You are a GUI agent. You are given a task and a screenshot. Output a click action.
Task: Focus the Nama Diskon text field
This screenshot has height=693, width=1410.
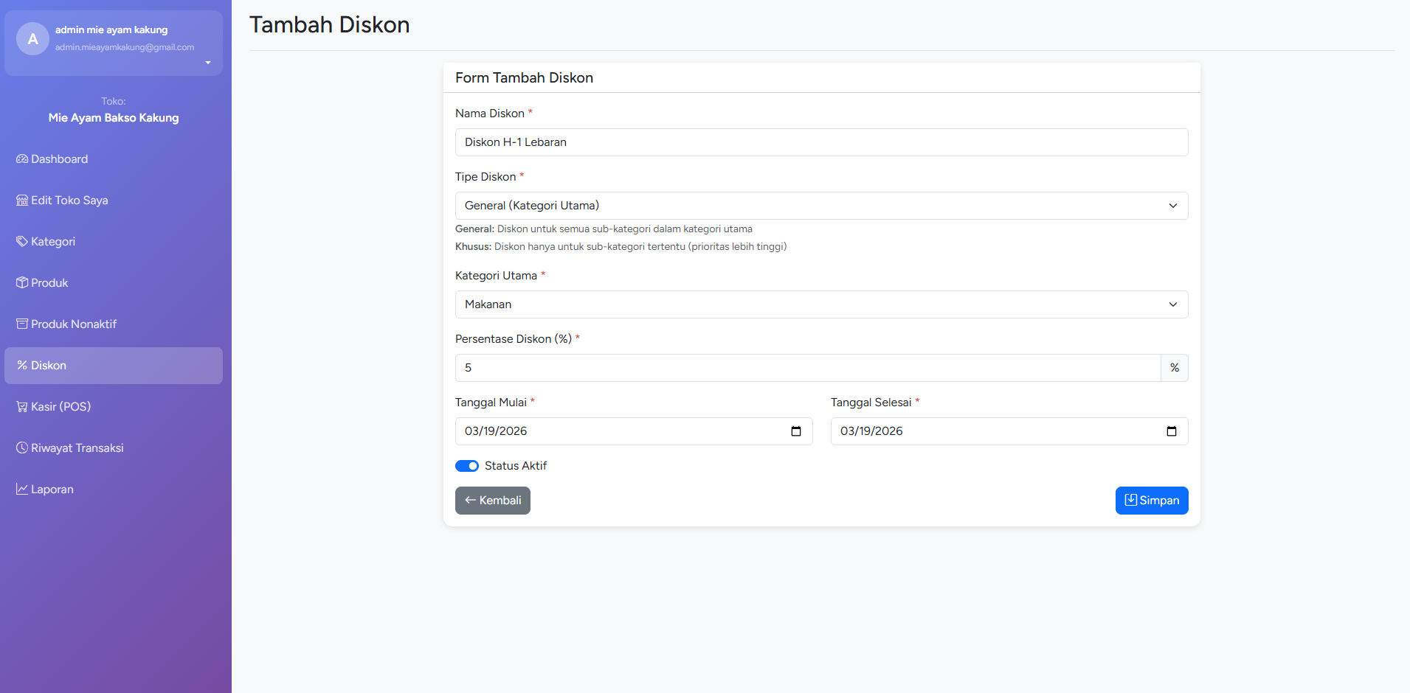coord(821,142)
